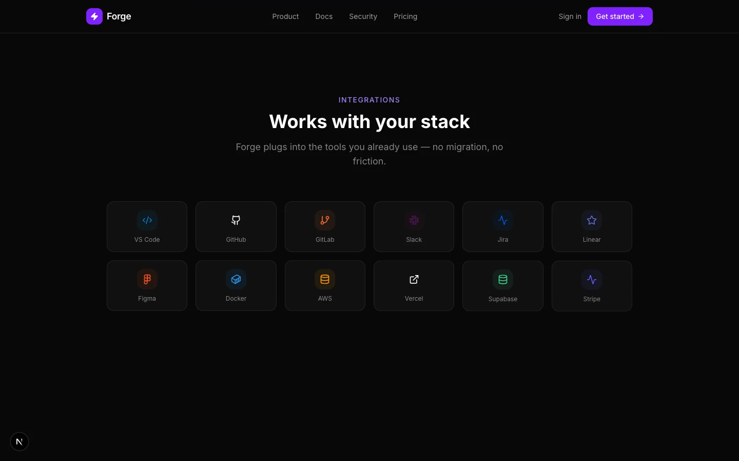
Task: Click the AWS label text
Action: coord(325,299)
